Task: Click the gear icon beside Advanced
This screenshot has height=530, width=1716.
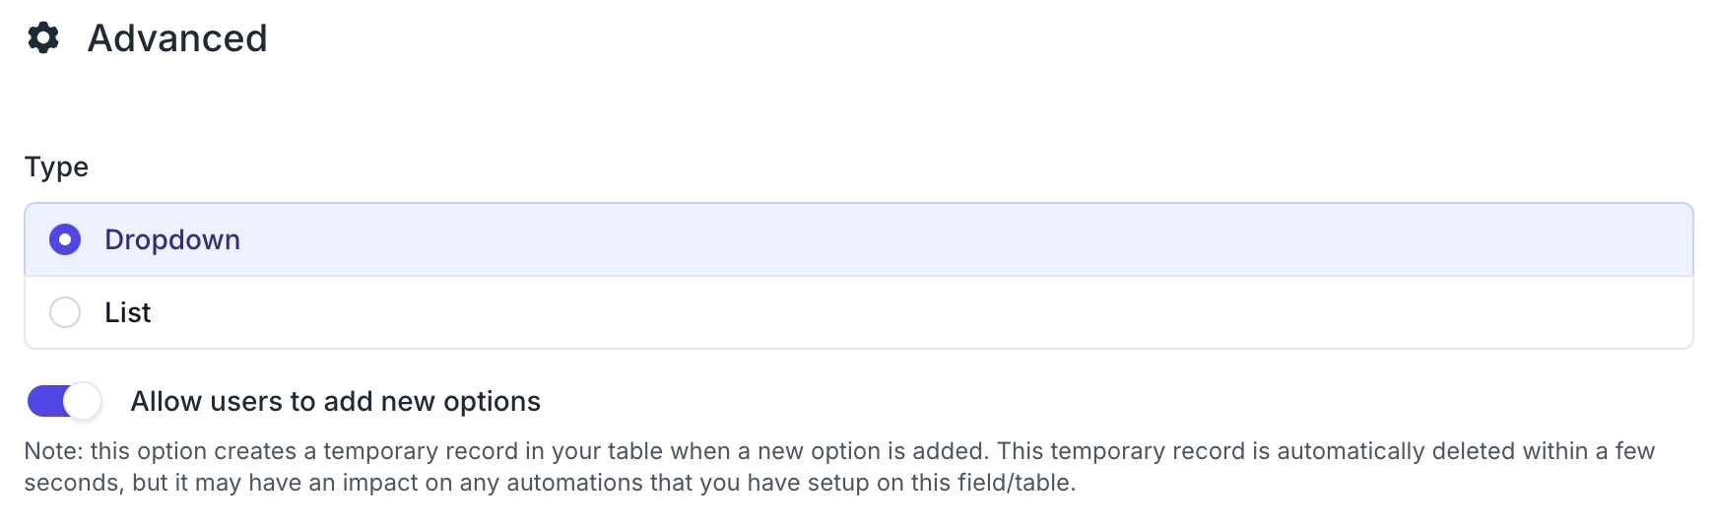Action: (43, 38)
